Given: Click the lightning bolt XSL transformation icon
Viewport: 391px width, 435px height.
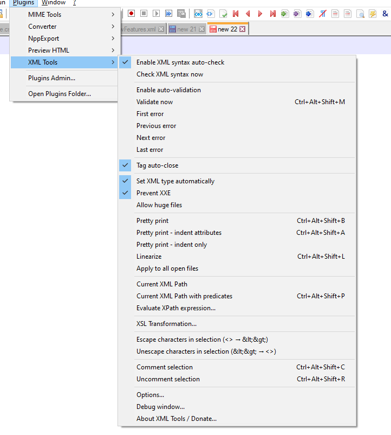Looking at the screenshot, I should tap(373, 14).
